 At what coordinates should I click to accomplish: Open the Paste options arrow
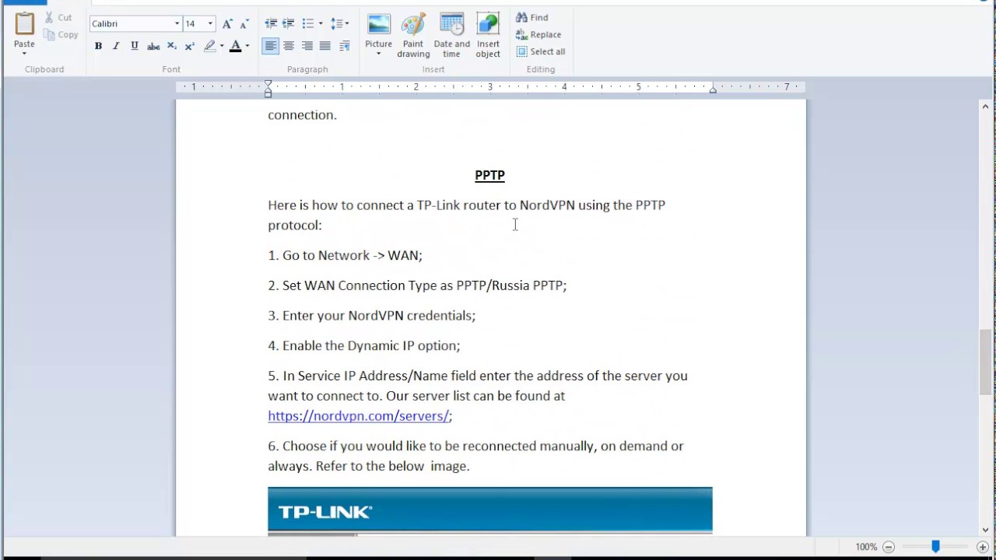click(24, 53)
